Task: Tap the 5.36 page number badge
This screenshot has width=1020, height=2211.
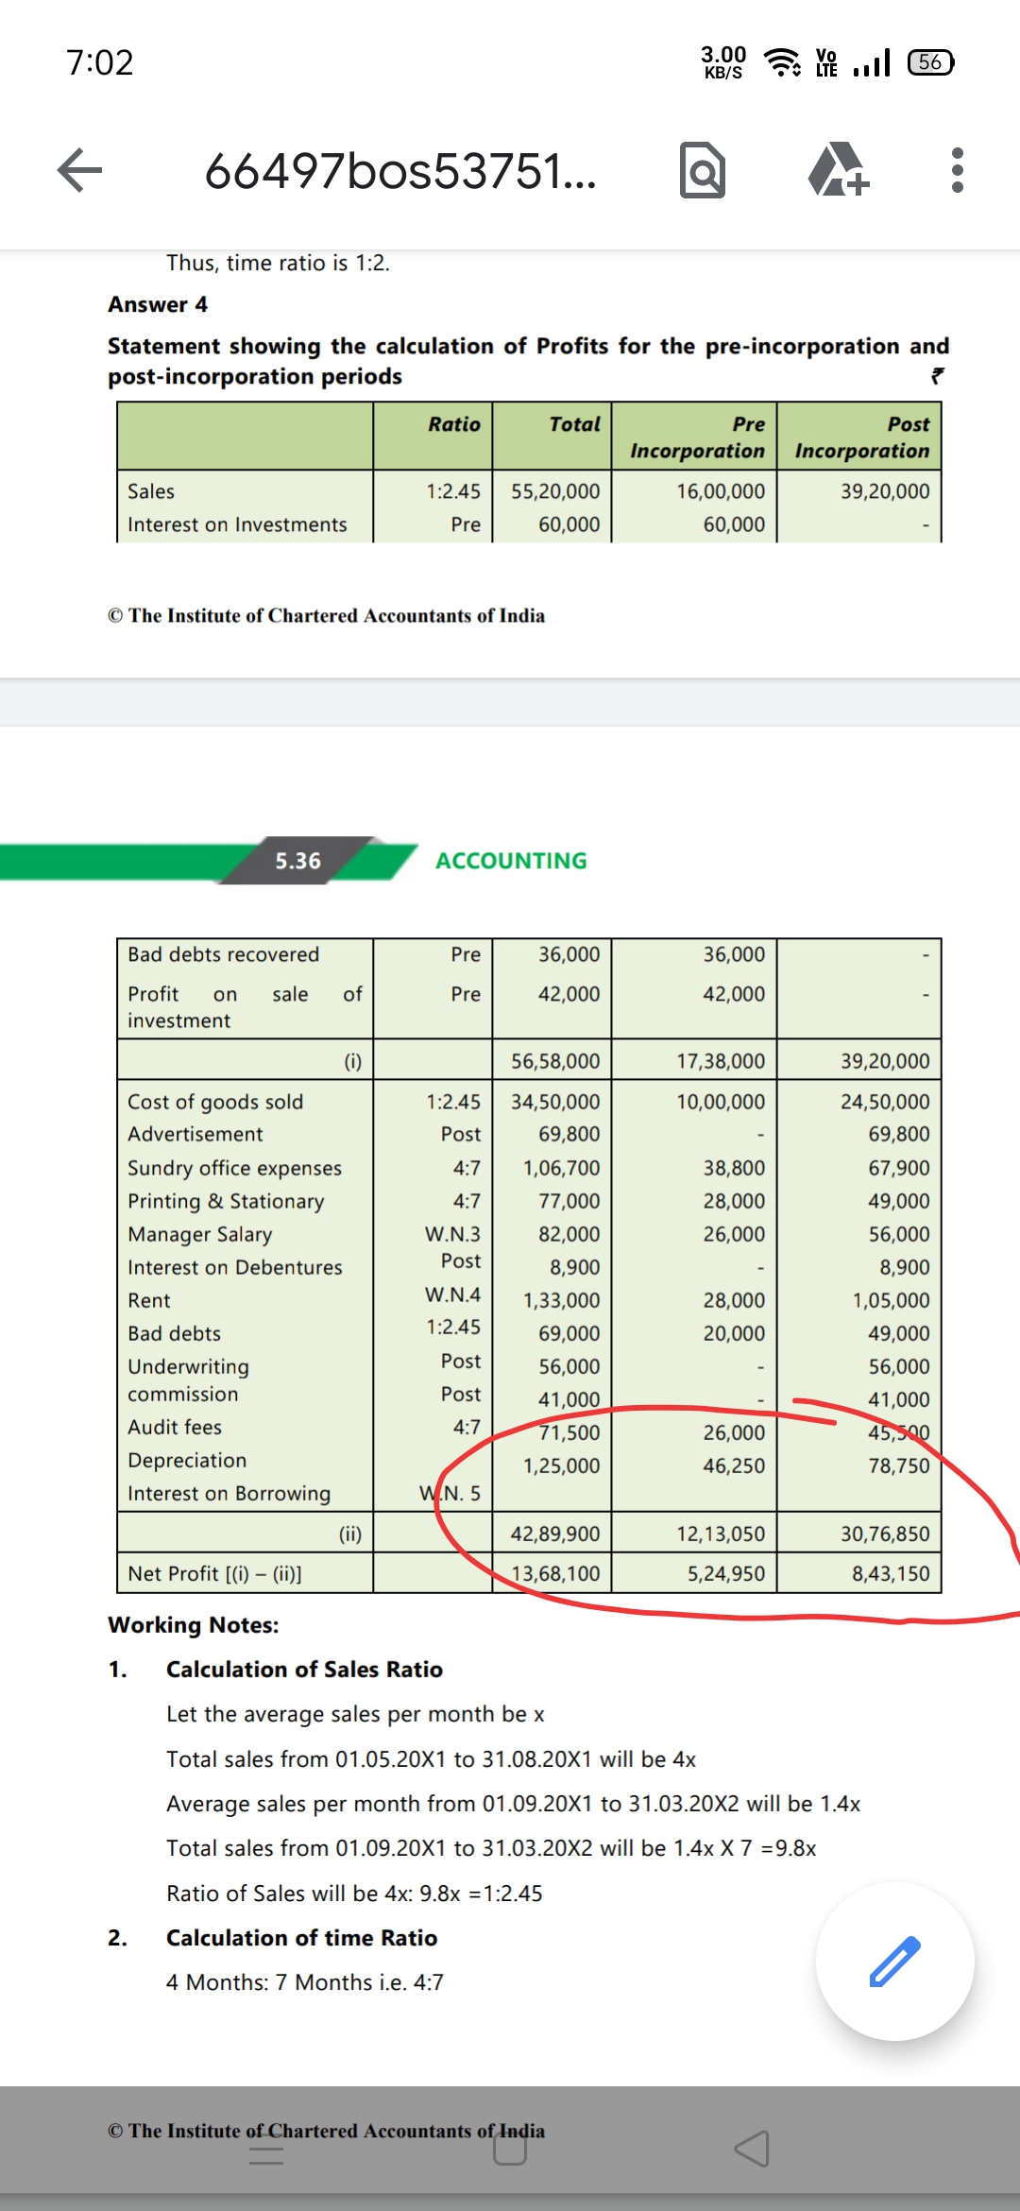Action: point(297,861)
